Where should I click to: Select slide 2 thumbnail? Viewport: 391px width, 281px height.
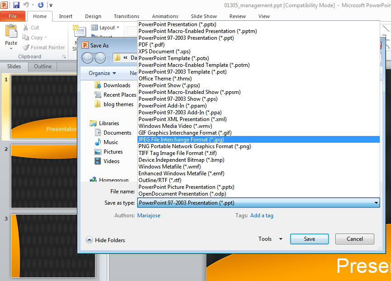[x=44, y=176]
